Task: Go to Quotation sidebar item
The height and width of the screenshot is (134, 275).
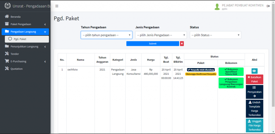Action: tap(16, 69)
